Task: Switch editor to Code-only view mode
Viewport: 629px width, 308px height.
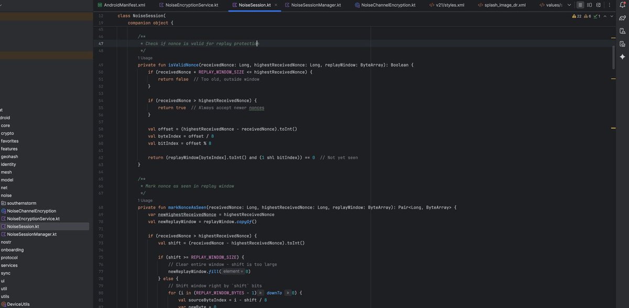Action: 580,5
